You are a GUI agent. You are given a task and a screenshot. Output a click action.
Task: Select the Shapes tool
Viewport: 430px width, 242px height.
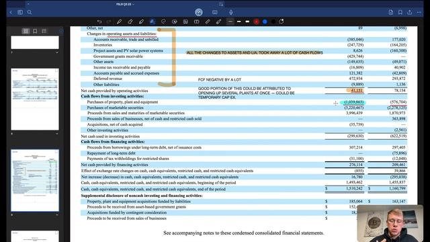pyautogui.click(x=153, y=22)
